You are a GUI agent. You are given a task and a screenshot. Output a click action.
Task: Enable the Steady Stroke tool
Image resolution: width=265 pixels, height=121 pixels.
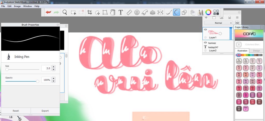tap(169, 12)
